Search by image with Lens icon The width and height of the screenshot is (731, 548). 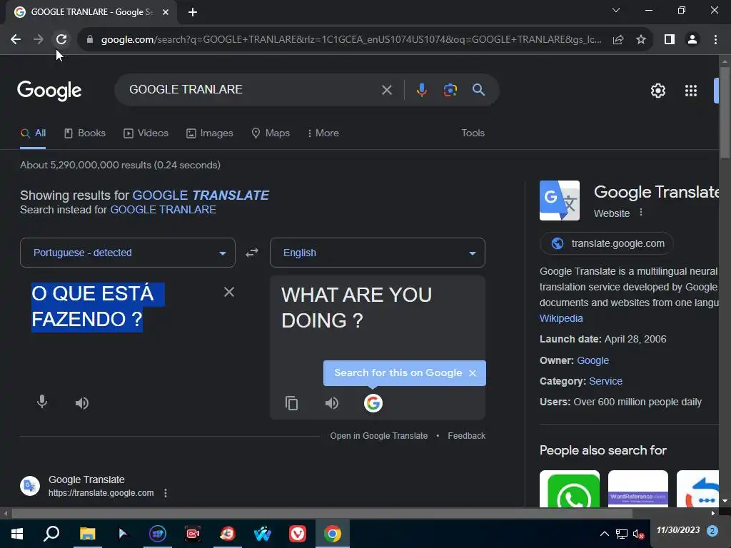coord(450,90)
